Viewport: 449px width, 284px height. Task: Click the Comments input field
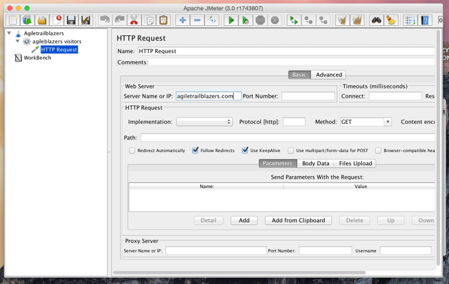click(292, 62)
